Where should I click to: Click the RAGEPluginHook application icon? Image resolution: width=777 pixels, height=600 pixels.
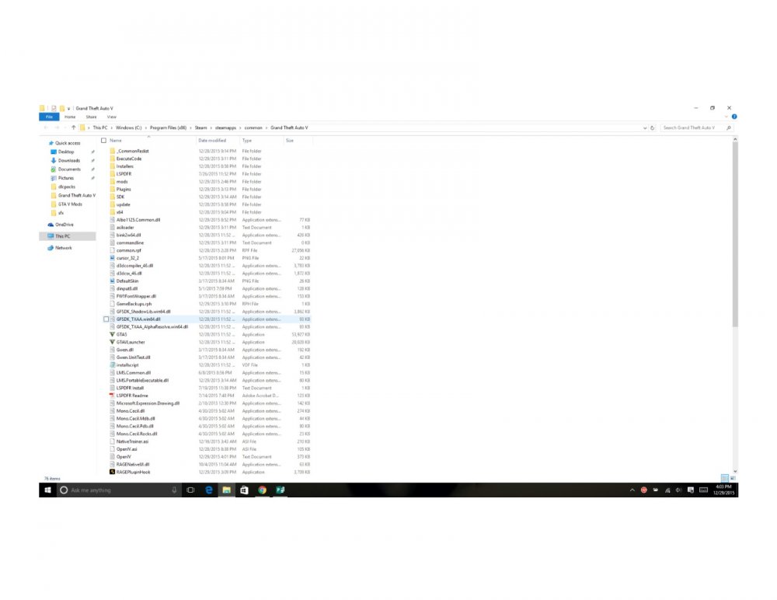tap(112, 472)
